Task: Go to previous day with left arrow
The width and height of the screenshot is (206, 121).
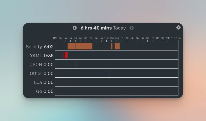Action: (75, 28)
